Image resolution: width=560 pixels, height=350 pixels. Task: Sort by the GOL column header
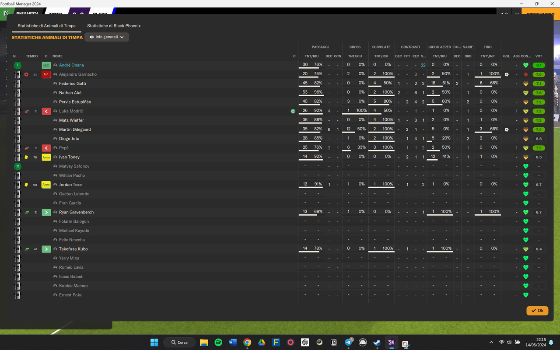507,56
